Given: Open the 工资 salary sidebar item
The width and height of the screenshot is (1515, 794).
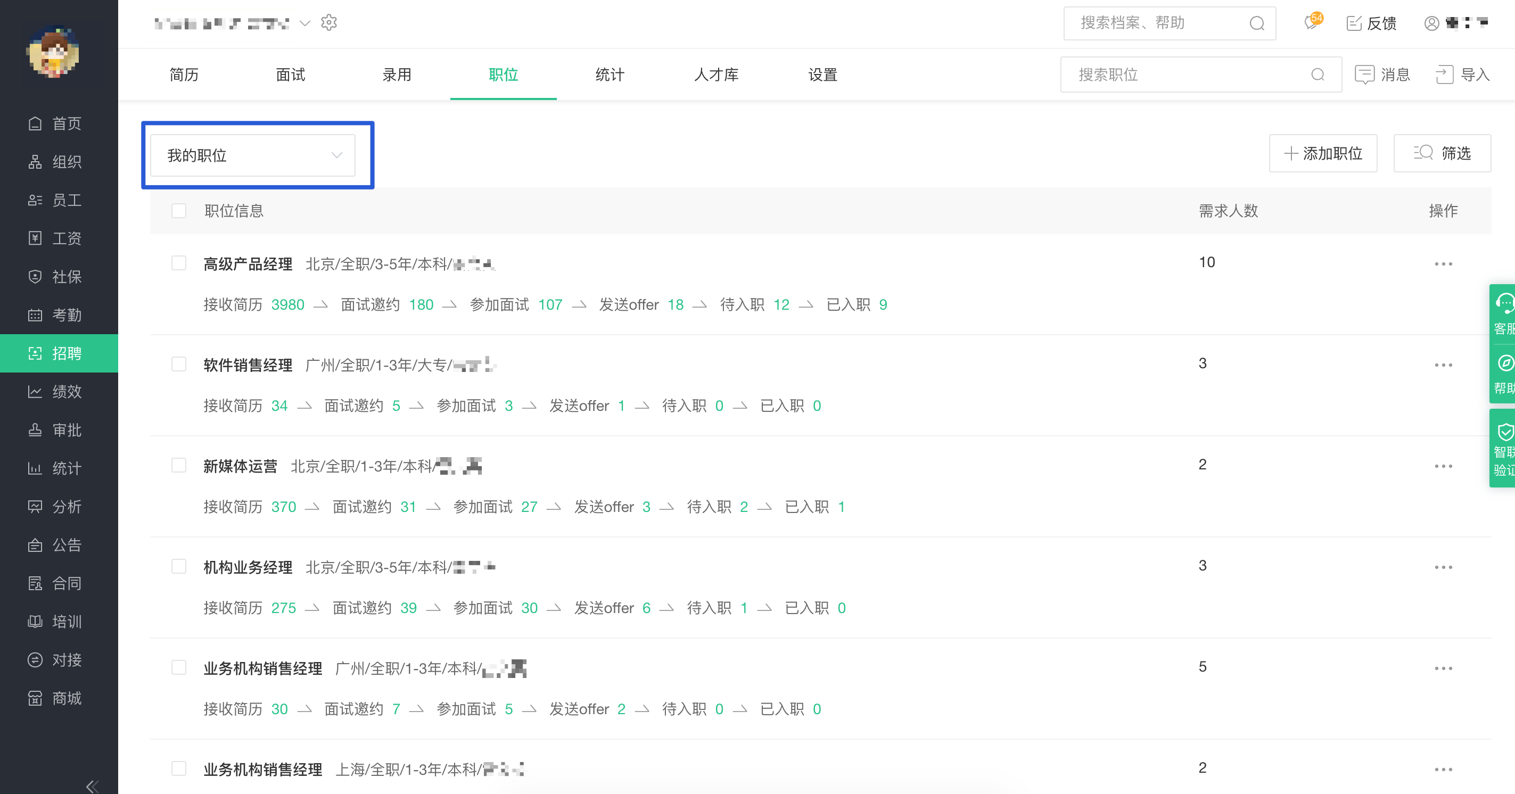Looking at the screenshot, I should 59,238.
